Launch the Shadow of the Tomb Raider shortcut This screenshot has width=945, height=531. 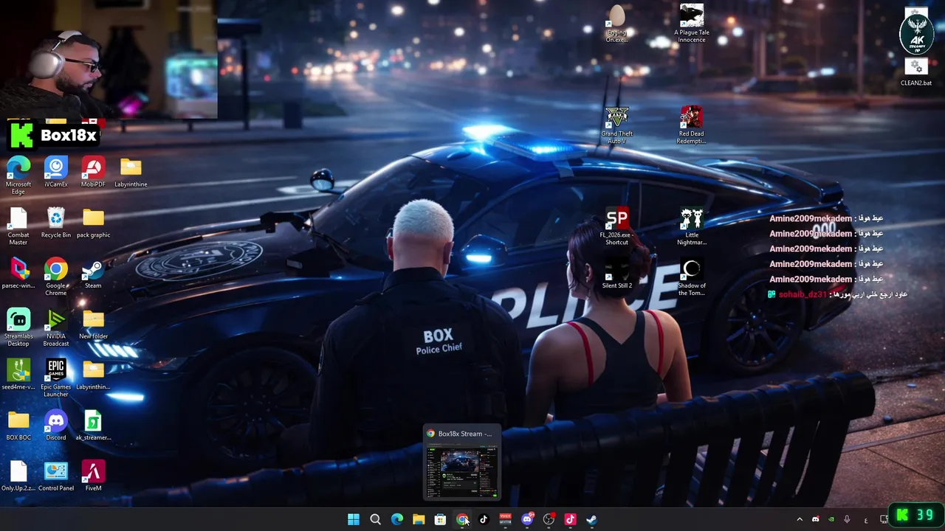[x=691, y=277]
